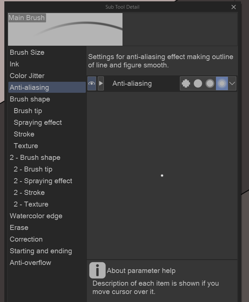Select the 'Weak' anti-aliasing circle icon
This screenshot has width=249, height=302.
point(198,83)
